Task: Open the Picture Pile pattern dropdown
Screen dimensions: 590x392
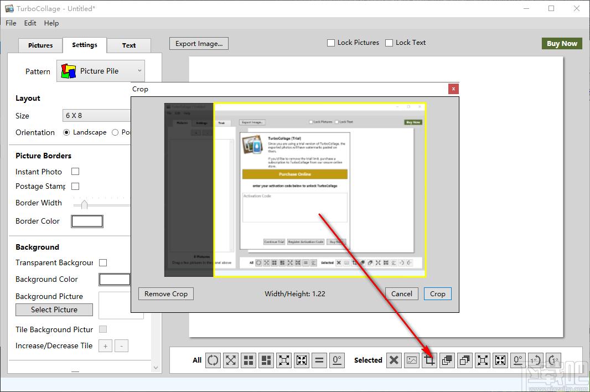Action: pyautogui.click(x=101, y=71)
